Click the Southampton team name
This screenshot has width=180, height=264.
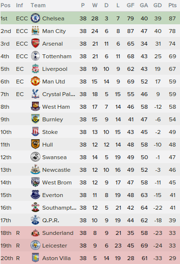59,208
